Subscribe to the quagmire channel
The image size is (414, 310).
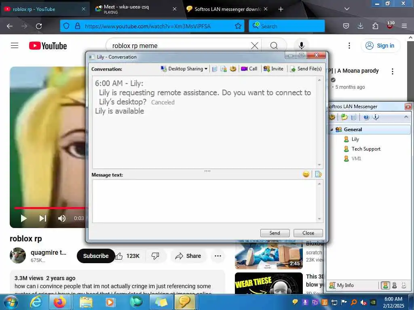(x=96, y=256)
